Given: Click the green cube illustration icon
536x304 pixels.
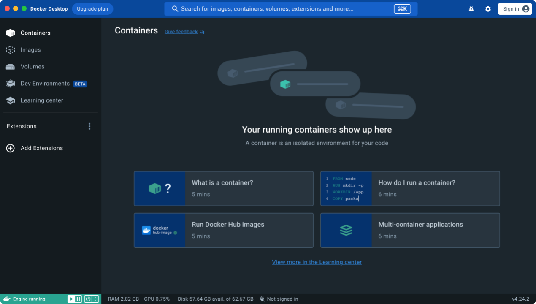Looking at the screenshot, I should coord(285,84).
